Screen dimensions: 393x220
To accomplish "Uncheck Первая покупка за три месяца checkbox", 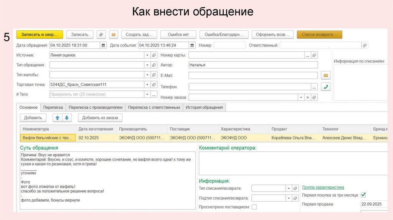I will [x=363, y=195].
